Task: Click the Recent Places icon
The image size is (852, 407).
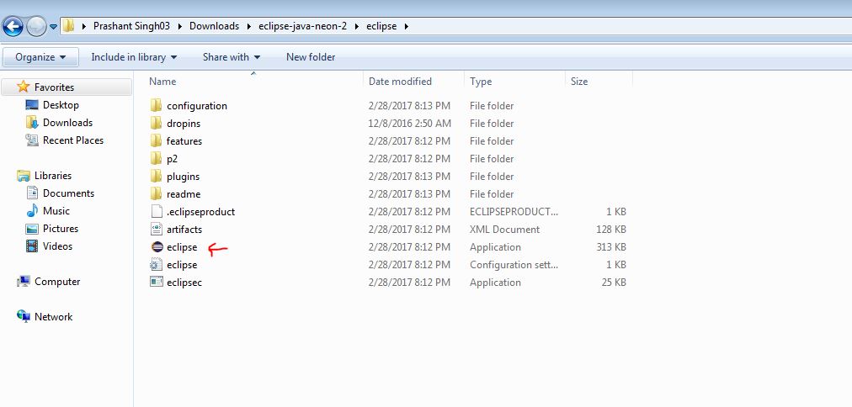Action: [32, 140]
